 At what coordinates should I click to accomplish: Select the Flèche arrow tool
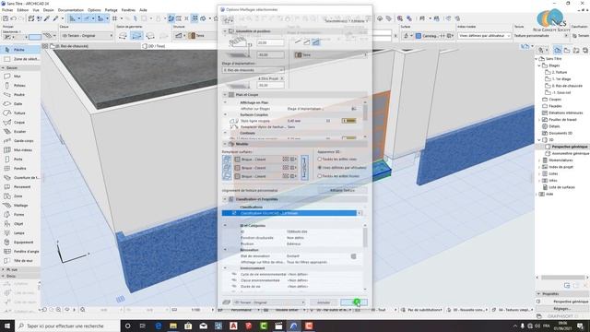(20, 50)
